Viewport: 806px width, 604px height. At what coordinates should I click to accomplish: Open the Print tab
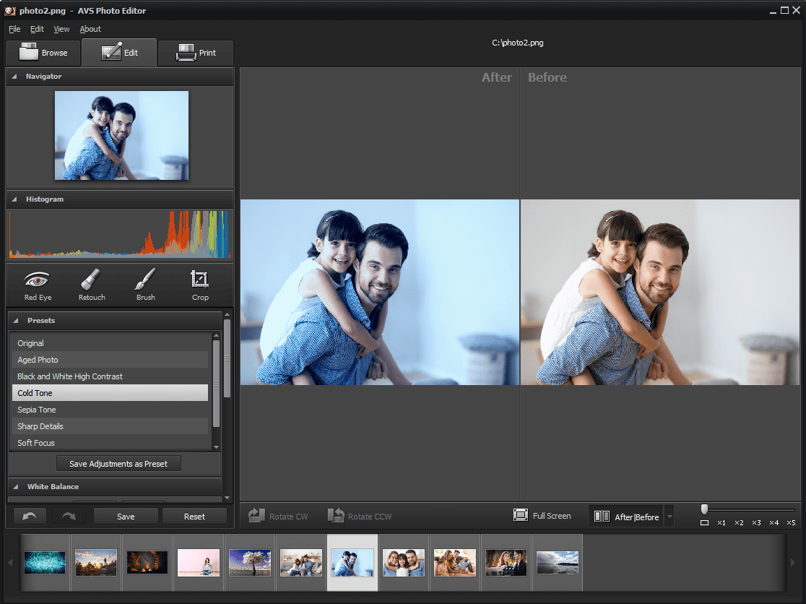tap(196, 53)
